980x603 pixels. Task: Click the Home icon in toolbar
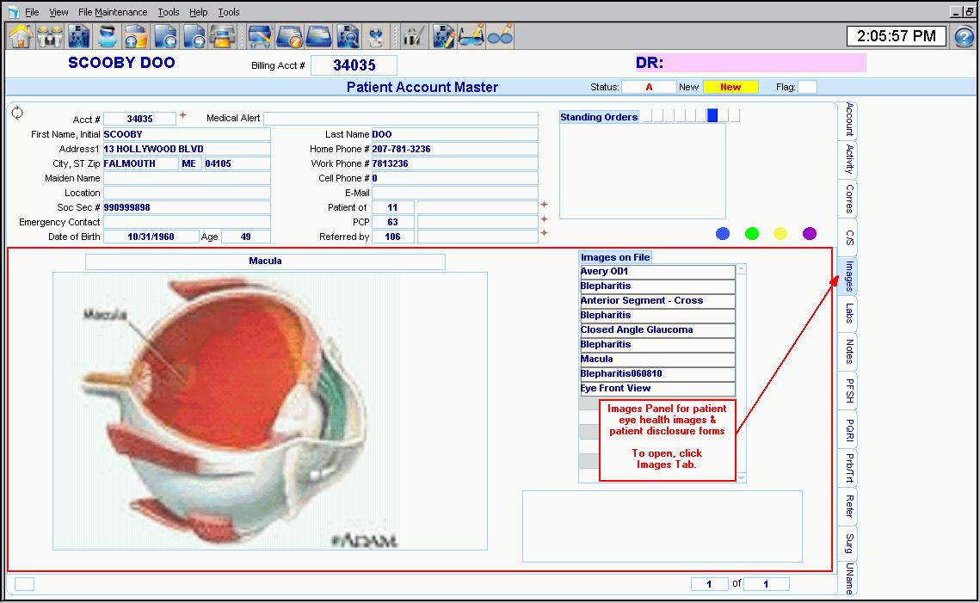click(21, 36)
